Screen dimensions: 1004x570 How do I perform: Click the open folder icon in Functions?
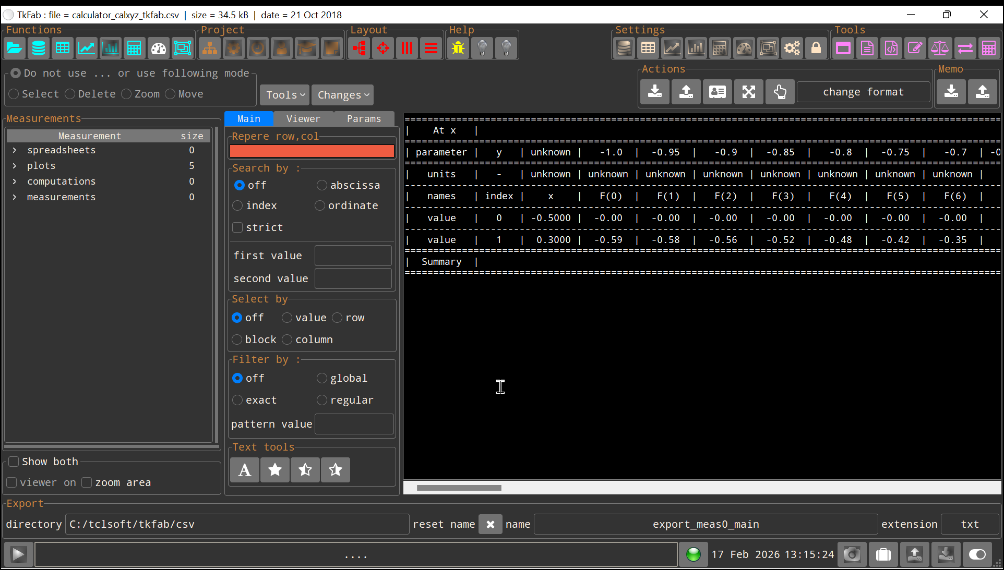tap(15, 48)
